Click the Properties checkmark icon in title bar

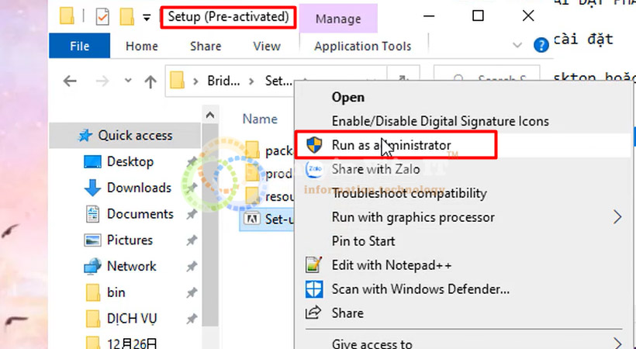pyautogui.click(x=102, y=16)
